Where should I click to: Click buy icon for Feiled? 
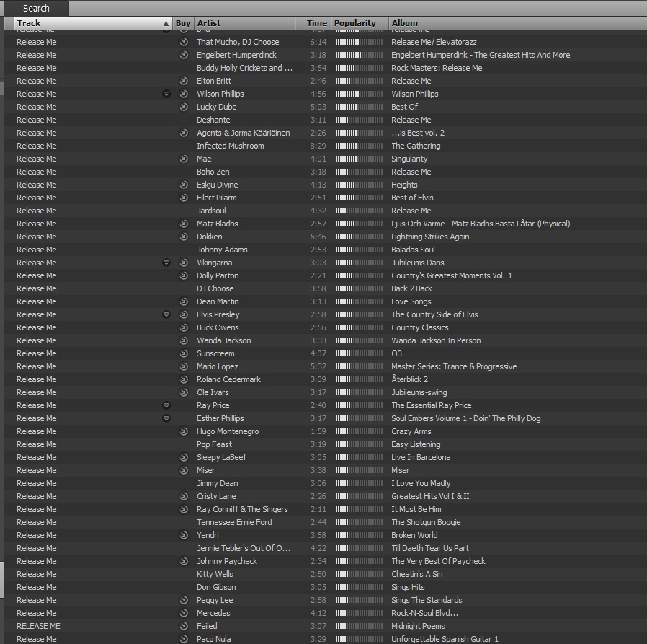(184, 626)
